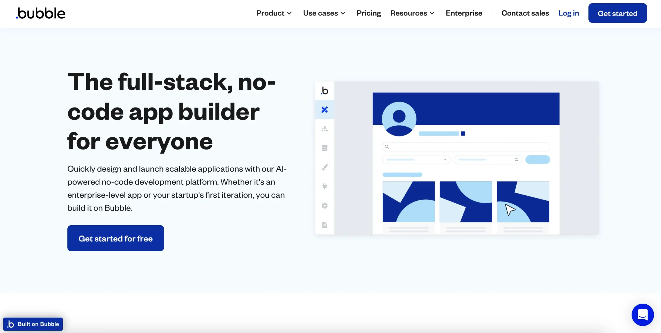661x333 pixels.
Task: Click the profile avatar in mockup
Action: click(x=399, y=119)
